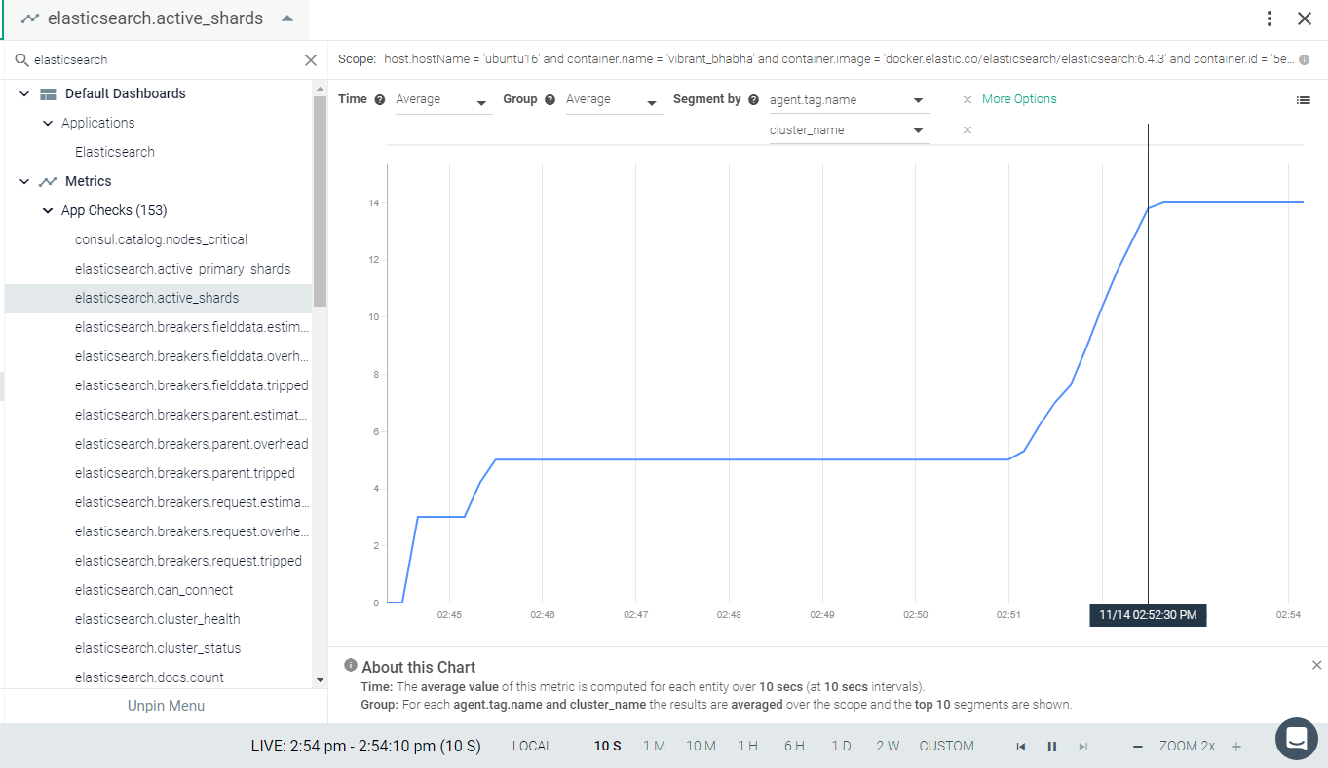This screenshot has width=1328, height=768.
Task: Skip forward to next time window
Action: (x=1083, y=747)
